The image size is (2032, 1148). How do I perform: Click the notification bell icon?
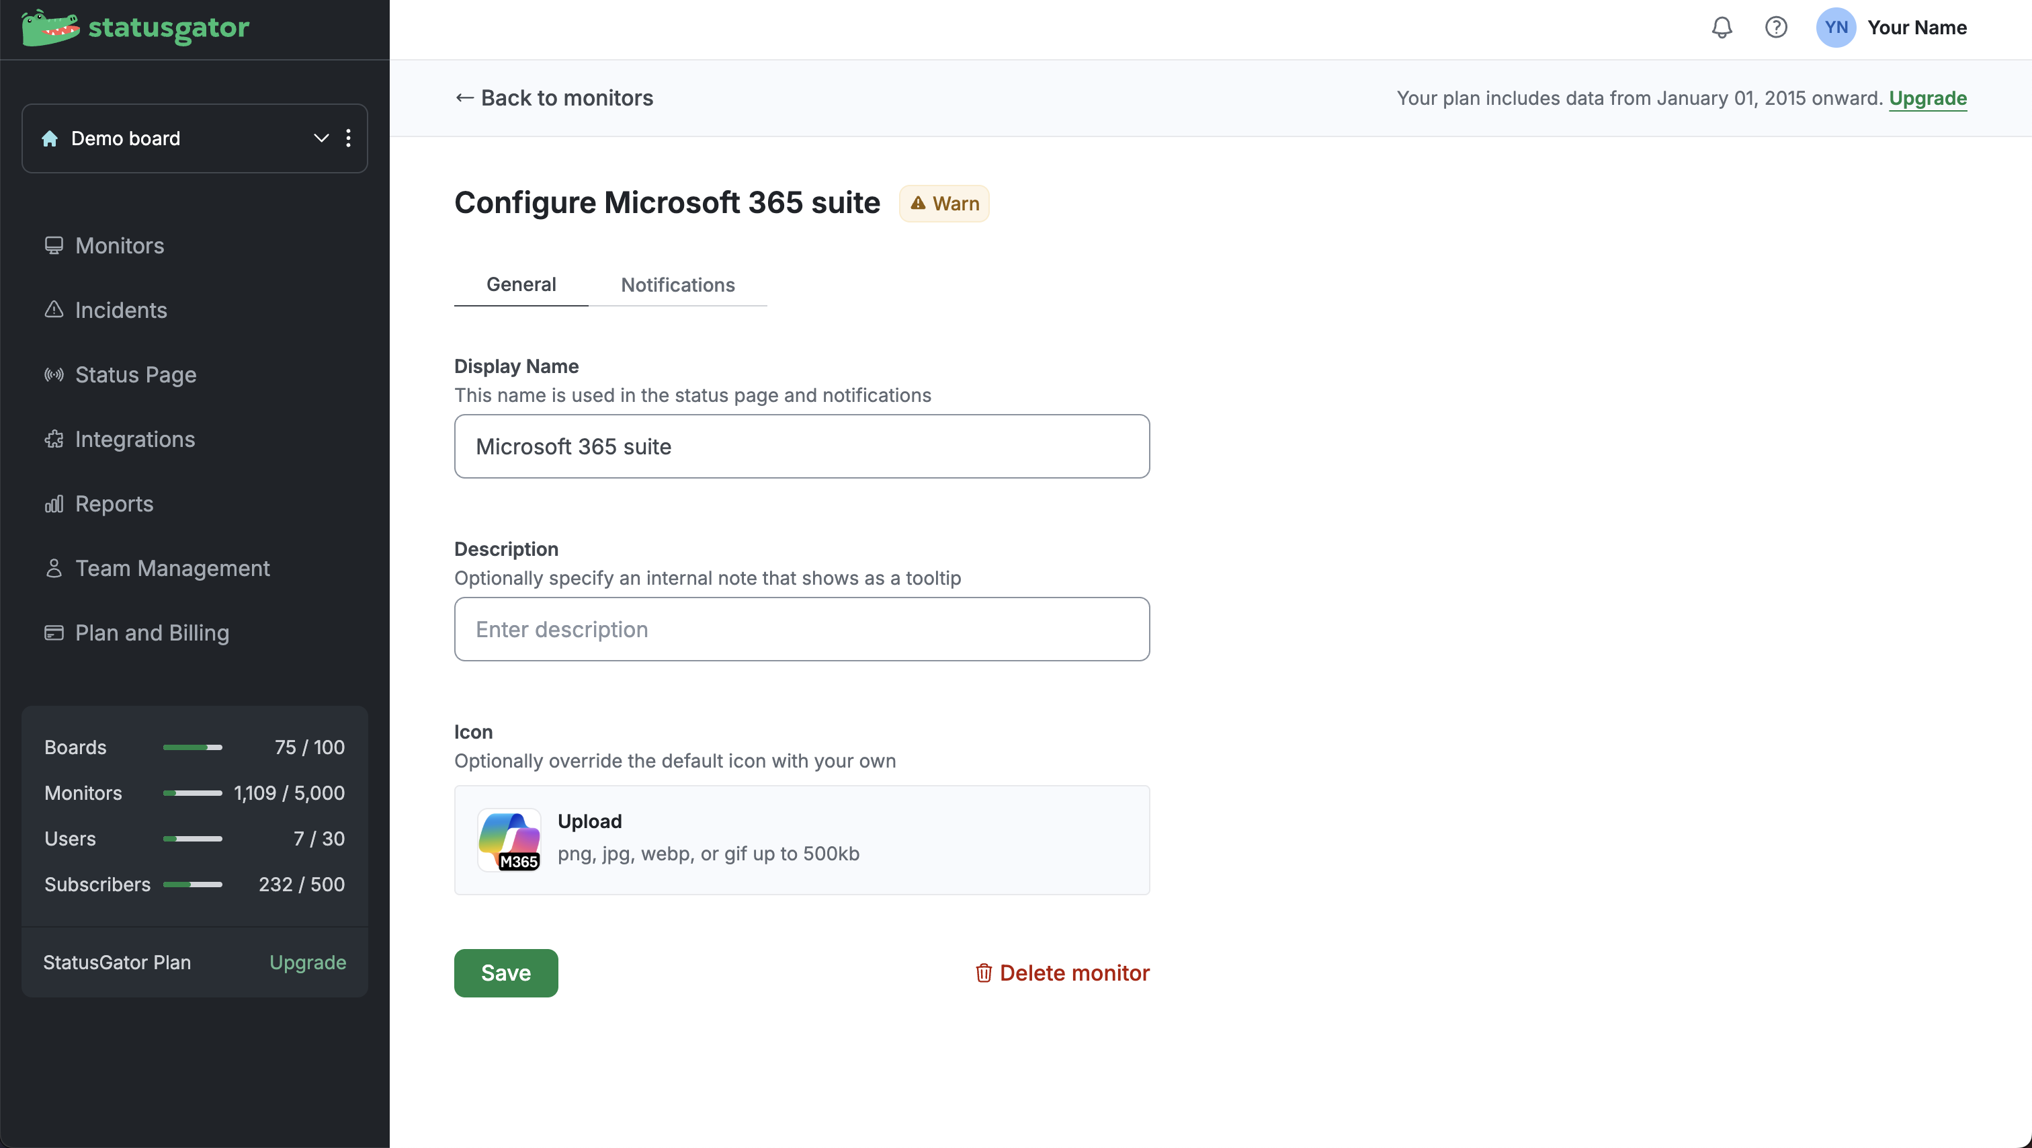point(1721,28)
